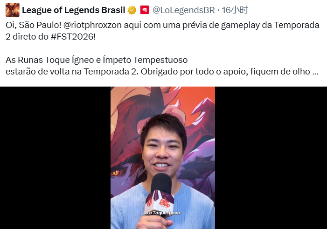Select the 'Oi, São Paulo!' opening text
Screen dimensions: 327x229
(x=34, y=25)
